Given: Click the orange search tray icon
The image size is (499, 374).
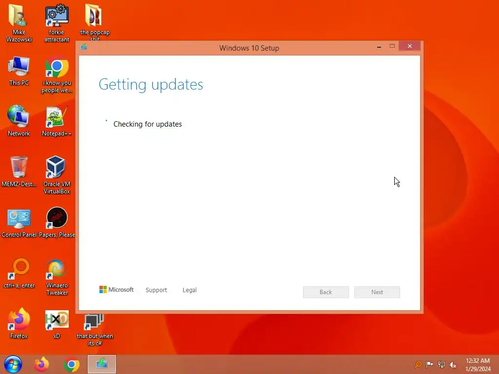Looking at the screenshot, I should point(418,364).
